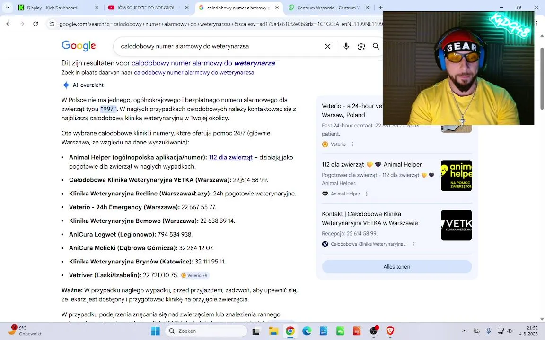Search instead for 'weterynarzsa' original query
Image resolution: width=545 pixels, height=340 pixels.
[x=194, y=73]
